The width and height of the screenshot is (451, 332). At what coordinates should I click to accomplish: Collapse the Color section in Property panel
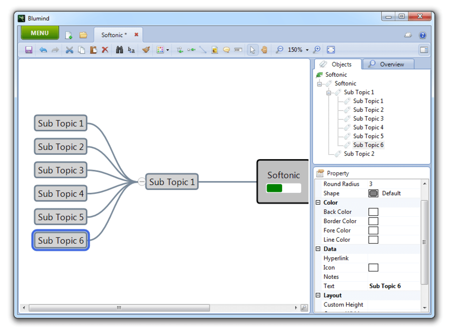point(318,202)
